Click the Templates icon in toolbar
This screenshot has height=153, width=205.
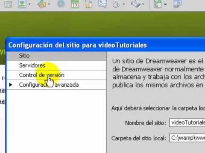tap(158, 4)
